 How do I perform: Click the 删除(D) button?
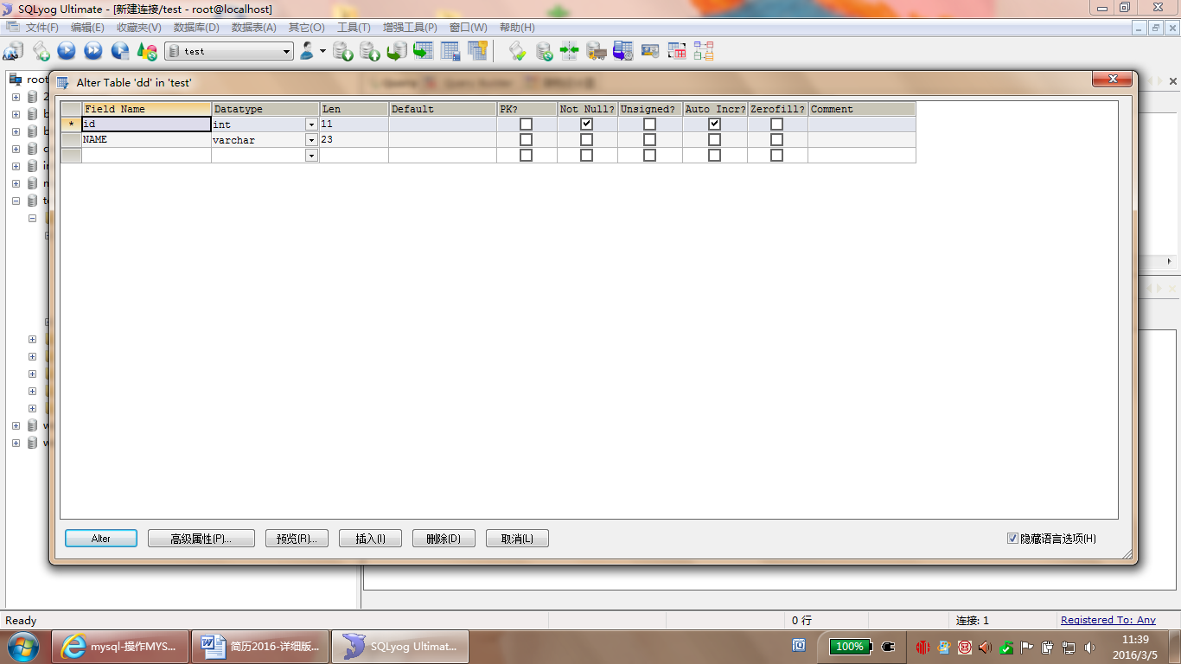pyautogui.click(x=444, y=539)
